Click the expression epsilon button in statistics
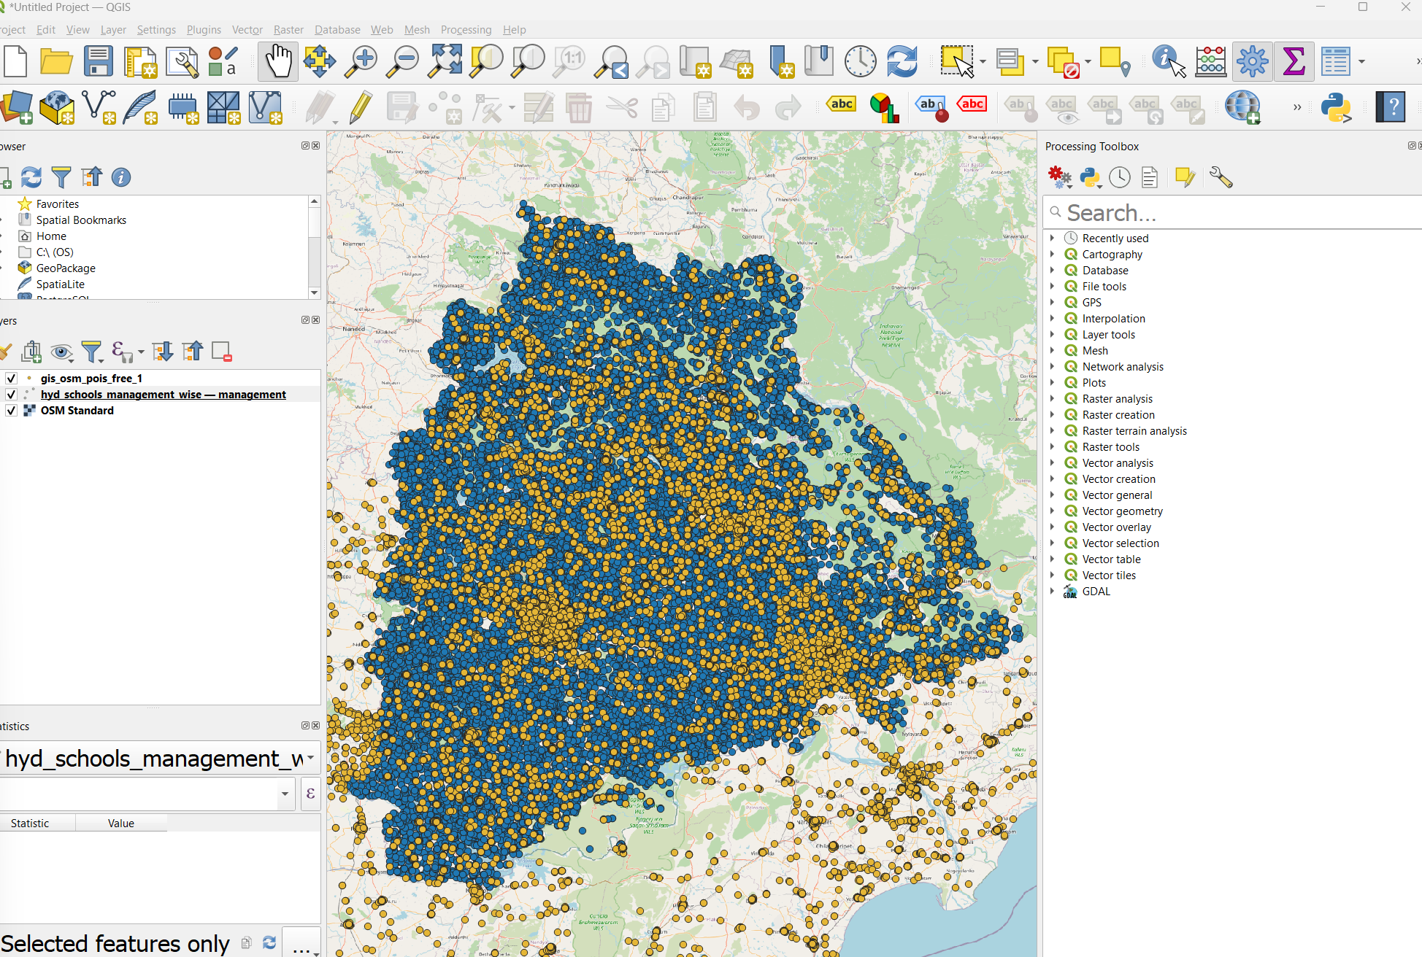Screen dimensions: 1422x957 click(x=310, y=794)
